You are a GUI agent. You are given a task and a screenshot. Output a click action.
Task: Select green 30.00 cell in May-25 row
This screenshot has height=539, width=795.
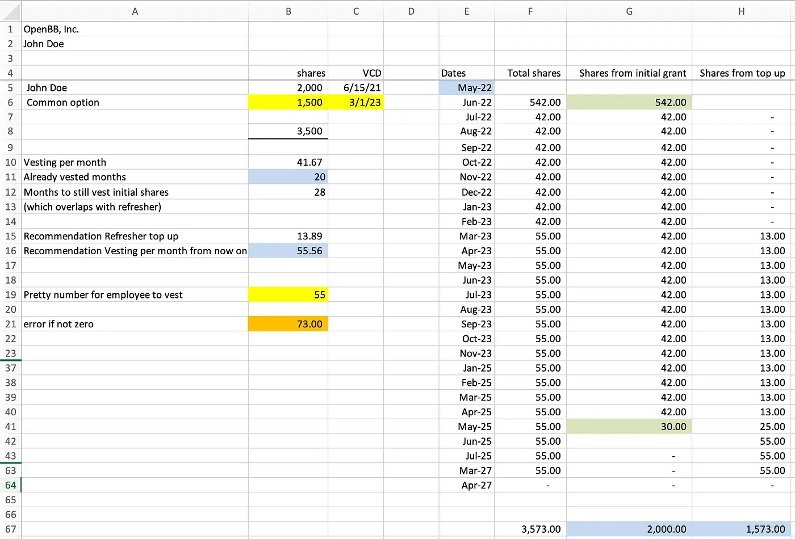pos(629,427)
